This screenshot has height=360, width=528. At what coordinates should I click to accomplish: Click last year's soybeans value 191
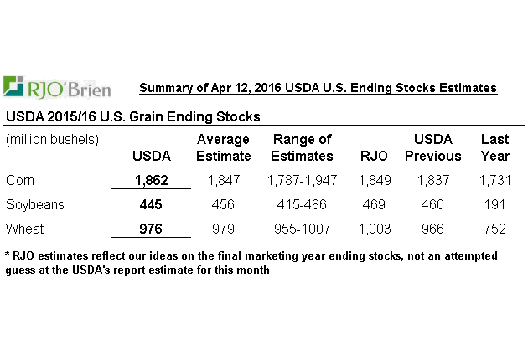click(x=494, y=204)
